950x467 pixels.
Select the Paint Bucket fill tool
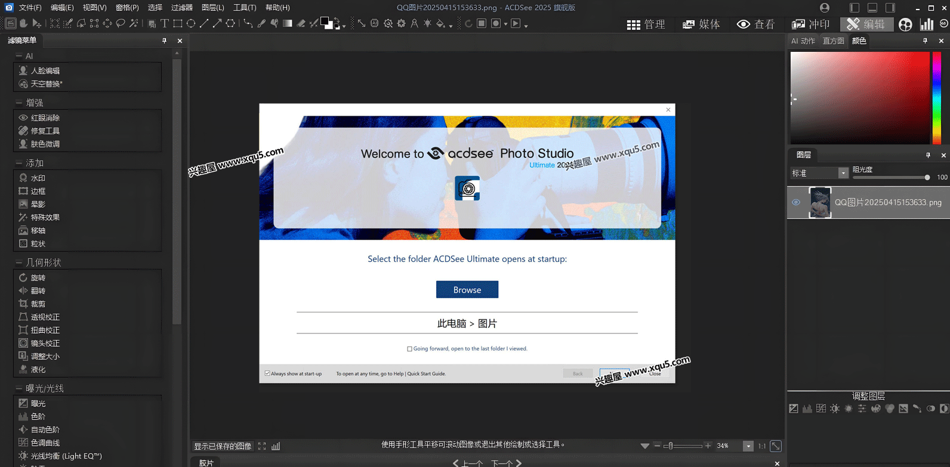[x=440, y=24]
